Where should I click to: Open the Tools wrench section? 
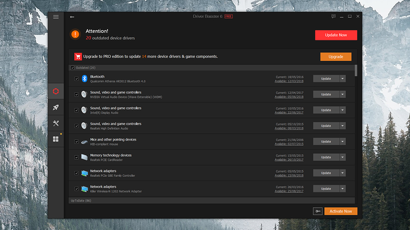point(56,123)
